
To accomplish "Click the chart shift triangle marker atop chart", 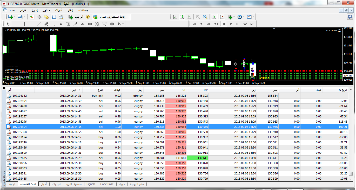I will 274,29.
